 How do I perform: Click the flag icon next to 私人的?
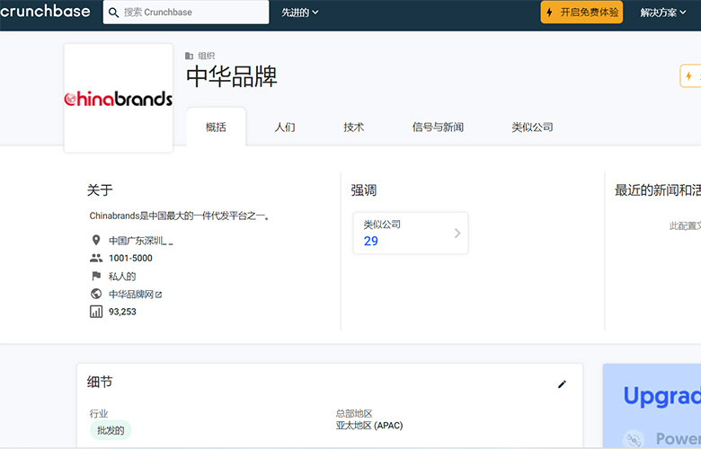click(x=96, y=276)
